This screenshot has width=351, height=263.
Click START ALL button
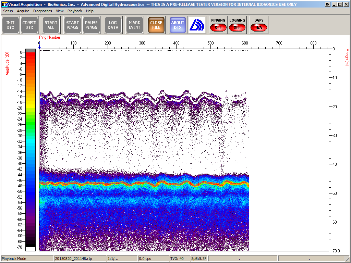click(51, 25)
